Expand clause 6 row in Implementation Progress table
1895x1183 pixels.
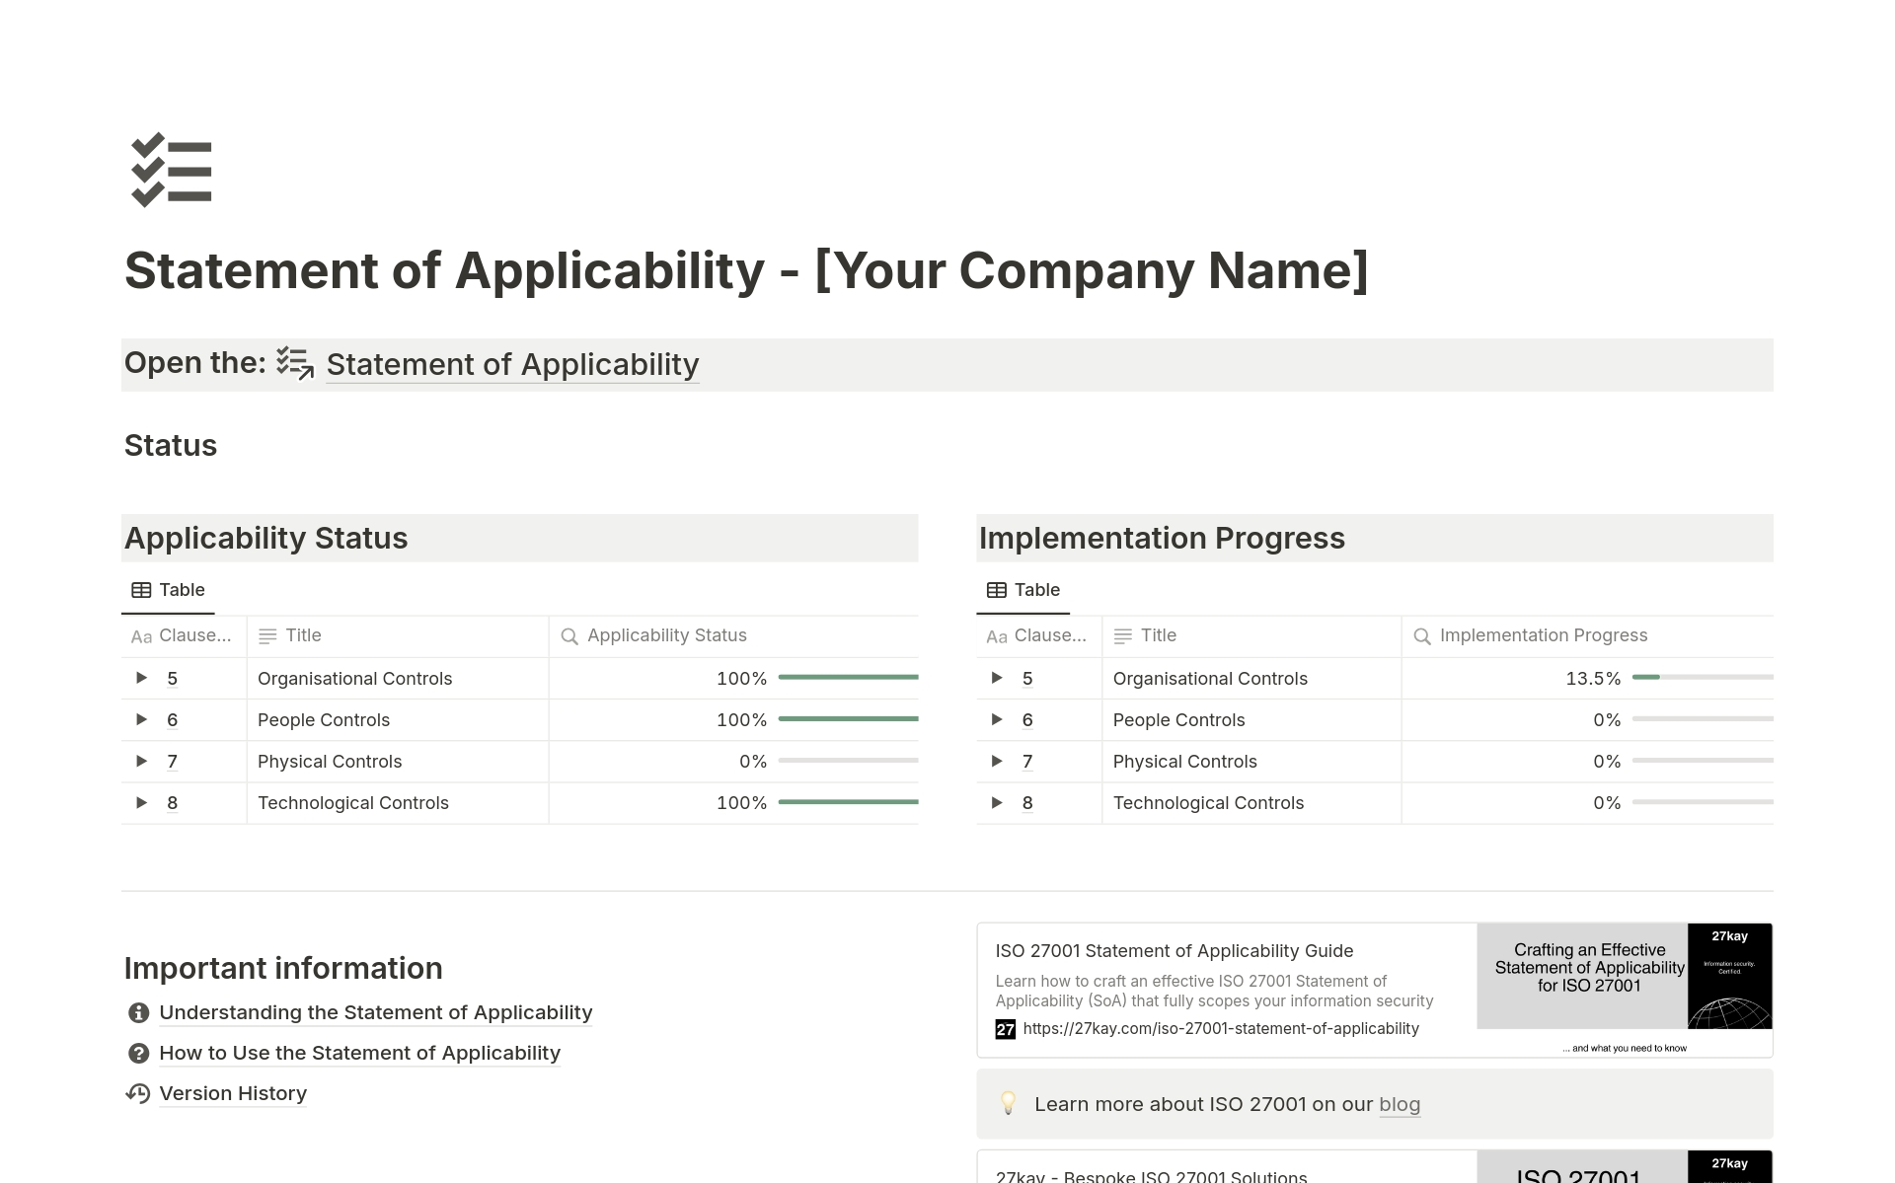pyautogui.click(x=996, y=719)
